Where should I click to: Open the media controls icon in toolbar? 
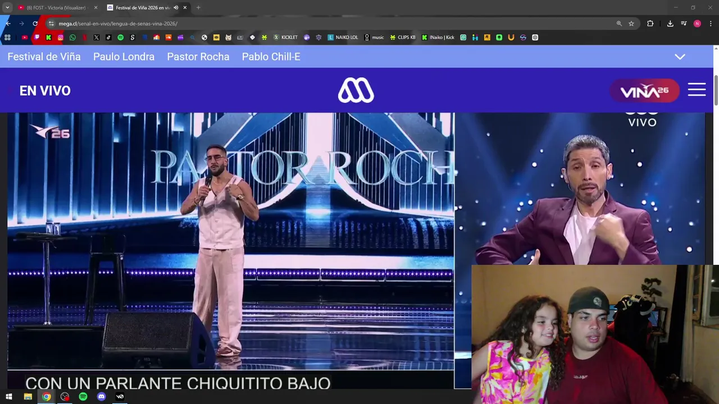pos(684,24)
